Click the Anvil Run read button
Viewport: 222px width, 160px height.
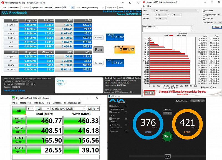click(x=99, y=38)
